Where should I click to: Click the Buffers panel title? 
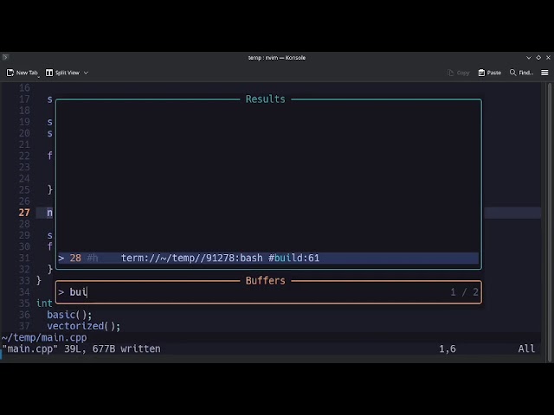point(266,280)
